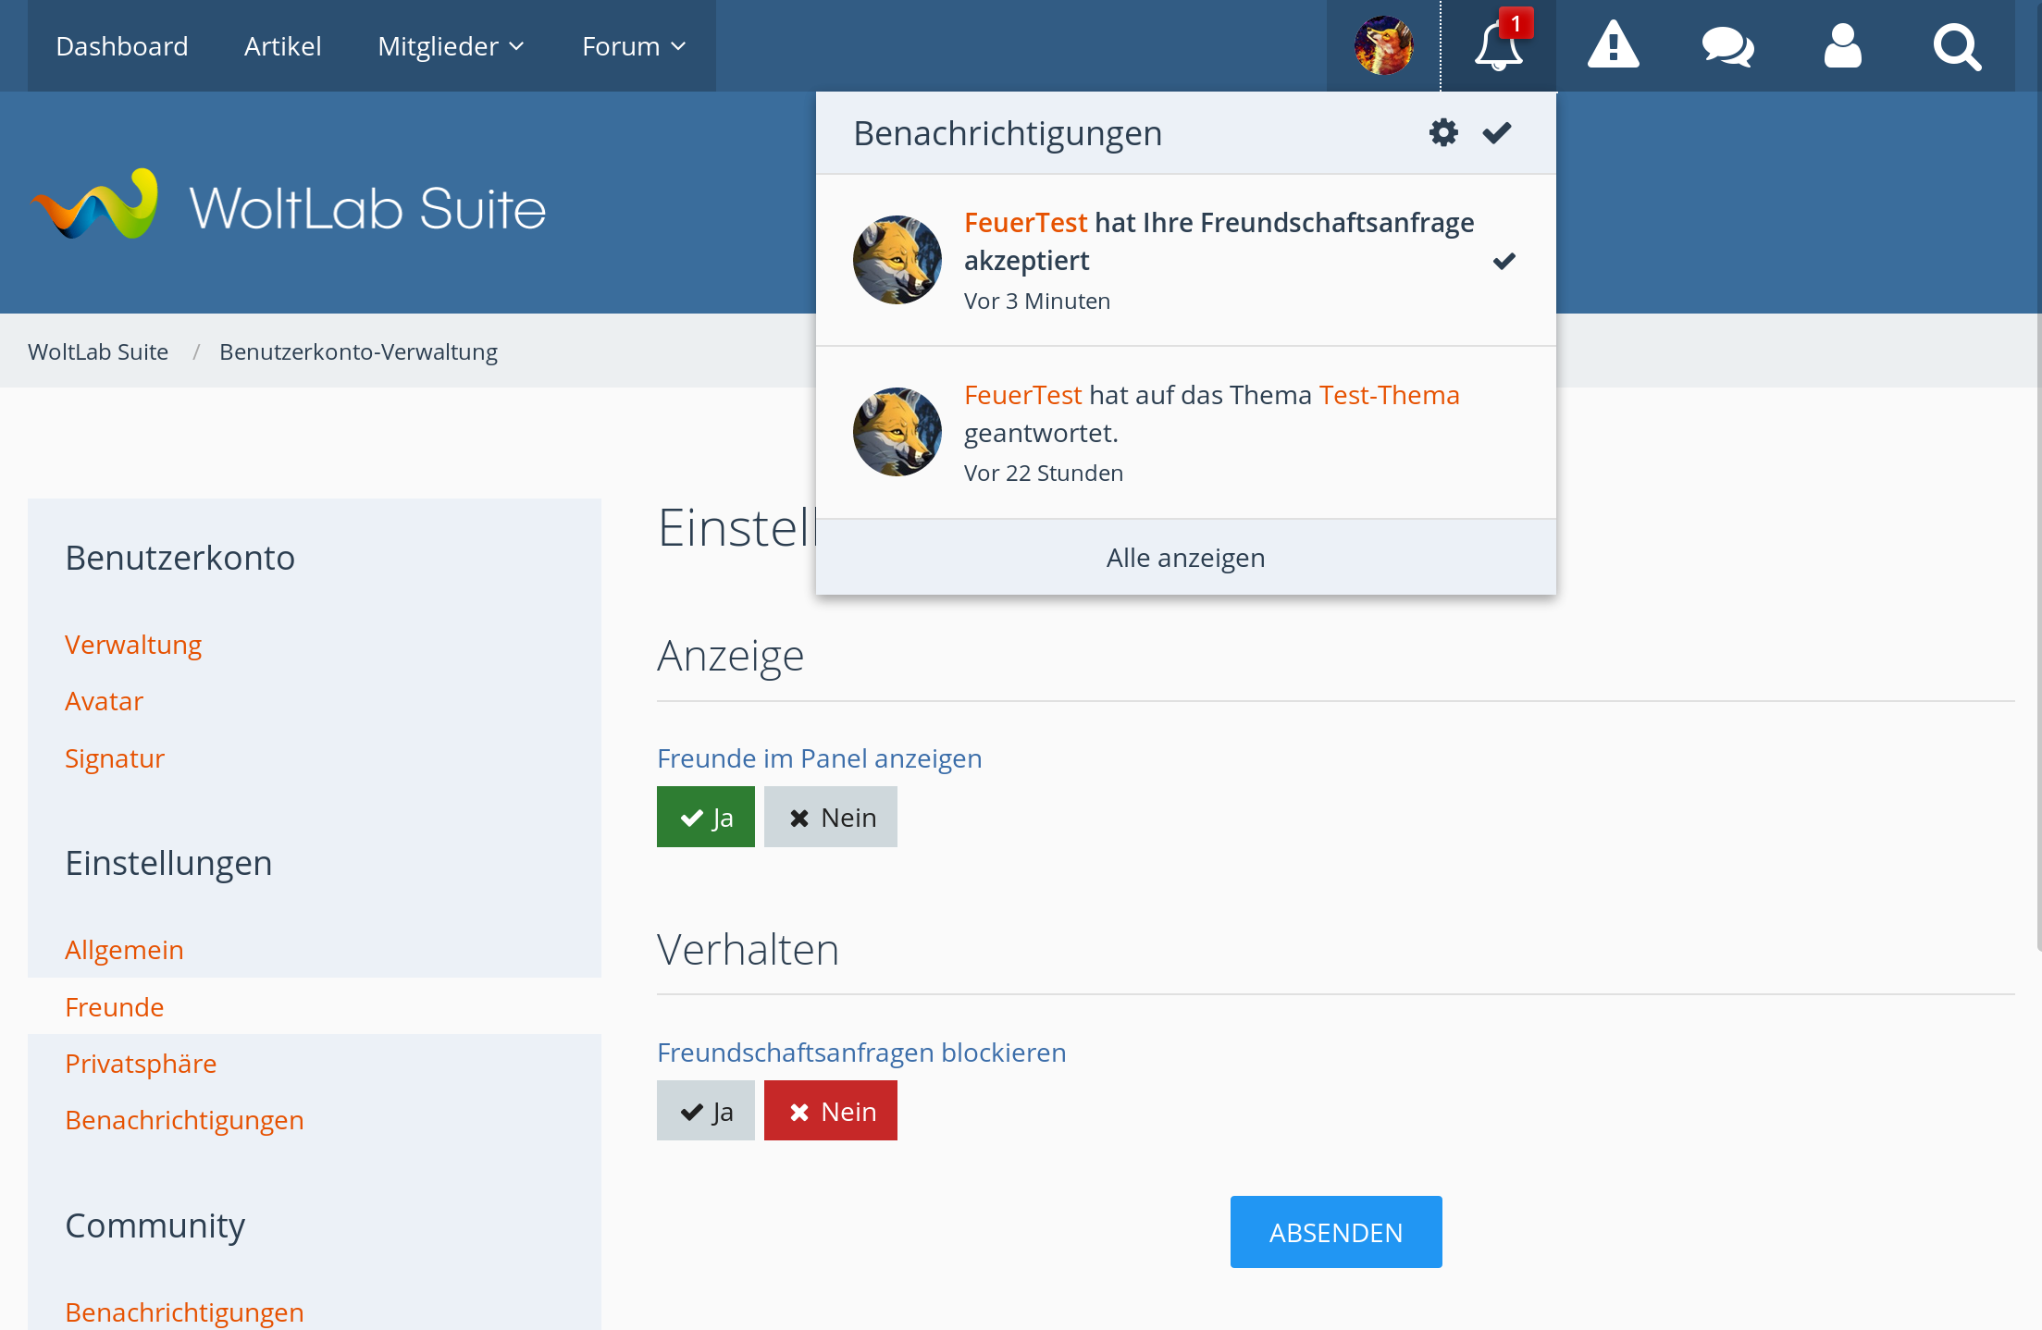Mark all notifications as read checkmark
This screenshot has width=2042, height=1330.
point(1497,133)
